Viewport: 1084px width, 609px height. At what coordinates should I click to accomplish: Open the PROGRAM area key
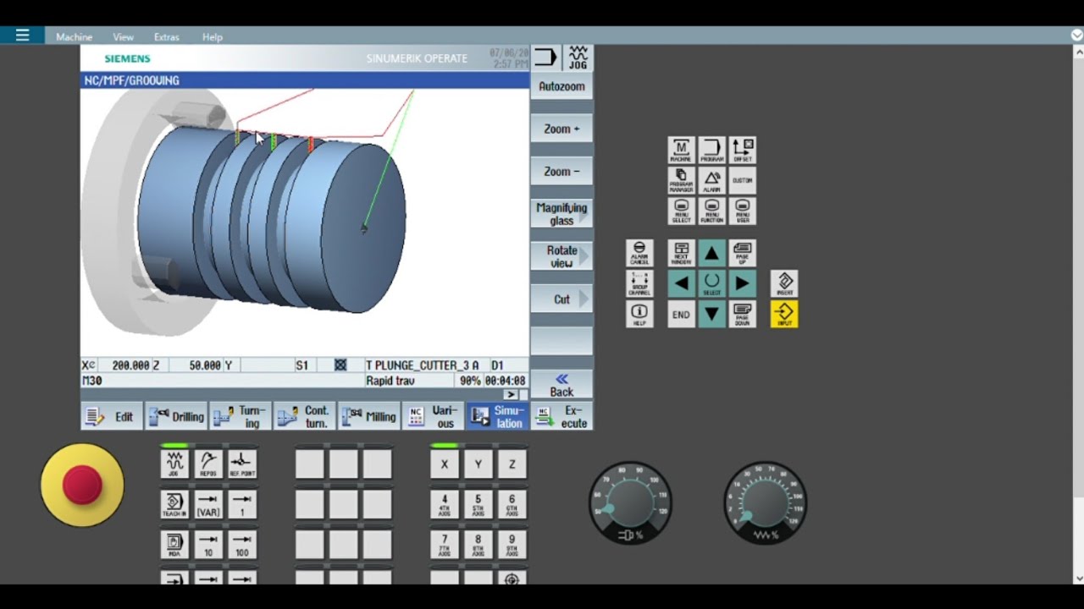coord(712,150)
